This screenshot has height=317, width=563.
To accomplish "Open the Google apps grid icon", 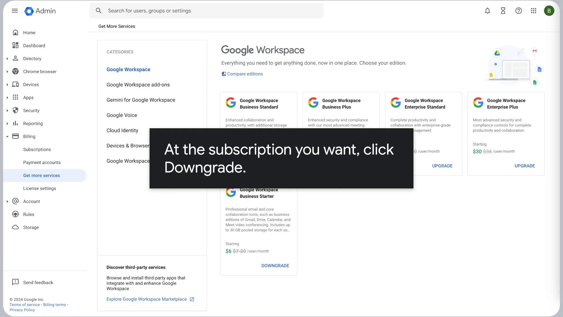I will [x=534, y=11].
